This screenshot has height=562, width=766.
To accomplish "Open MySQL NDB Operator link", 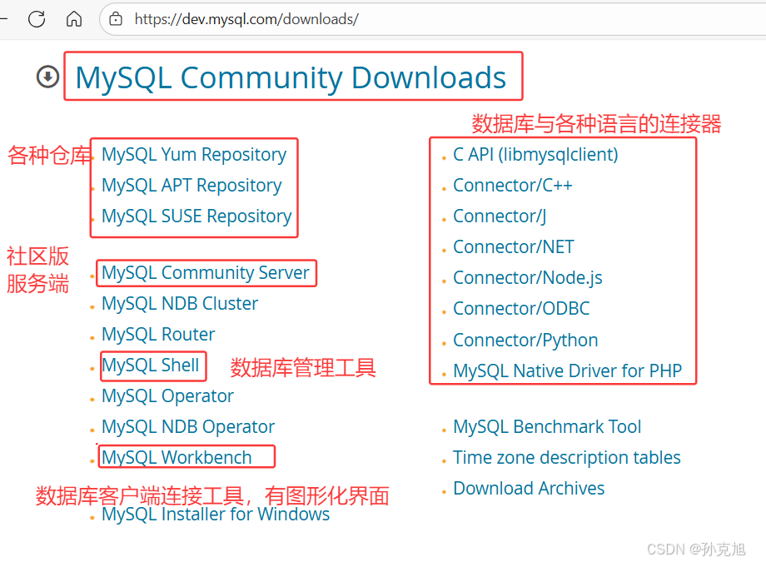I will tap(188, 426).
